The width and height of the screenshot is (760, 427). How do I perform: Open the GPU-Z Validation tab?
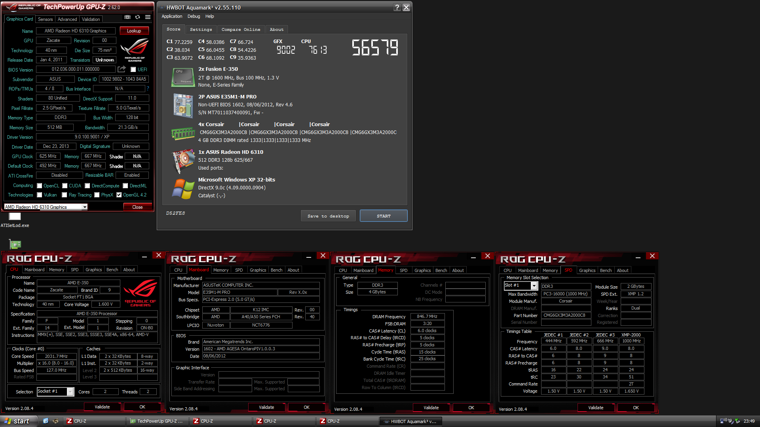91,19
